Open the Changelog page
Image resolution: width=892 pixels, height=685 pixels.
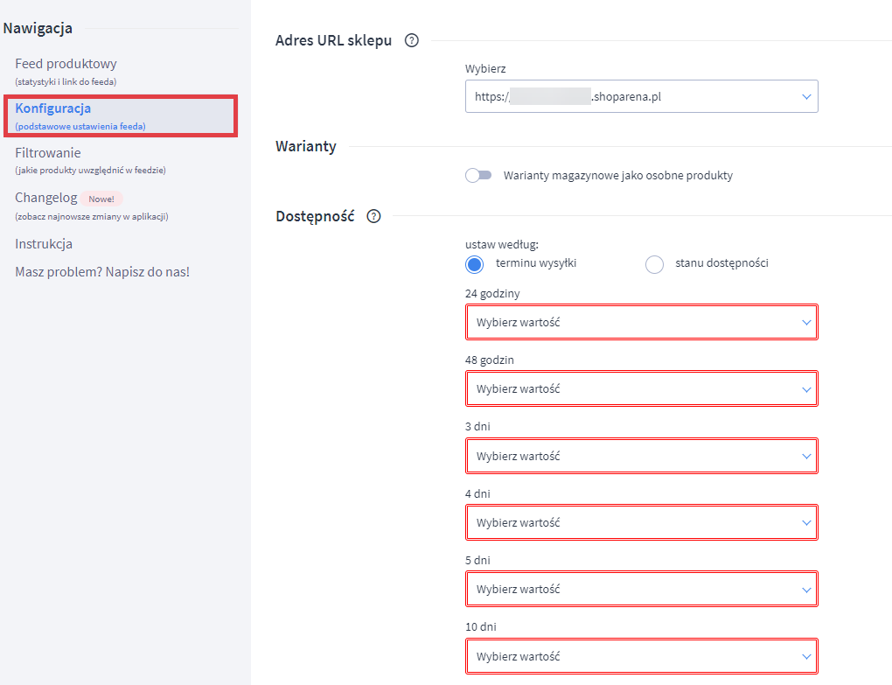click(46, 198)
